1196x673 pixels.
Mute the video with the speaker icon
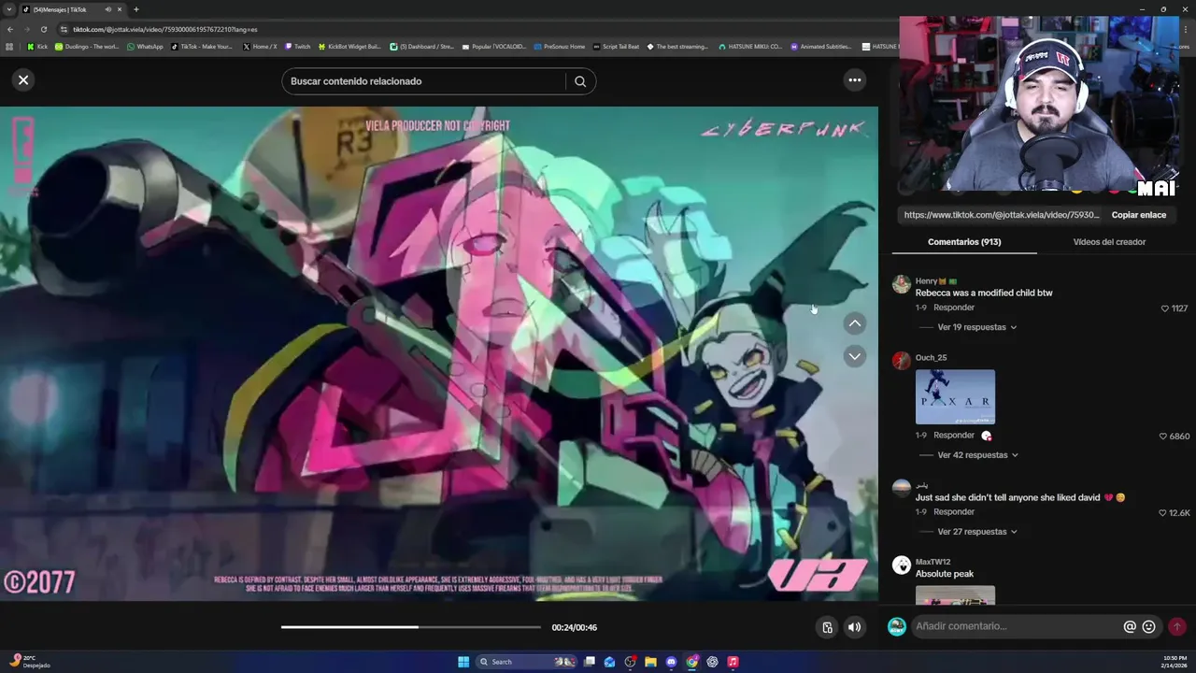854,627
